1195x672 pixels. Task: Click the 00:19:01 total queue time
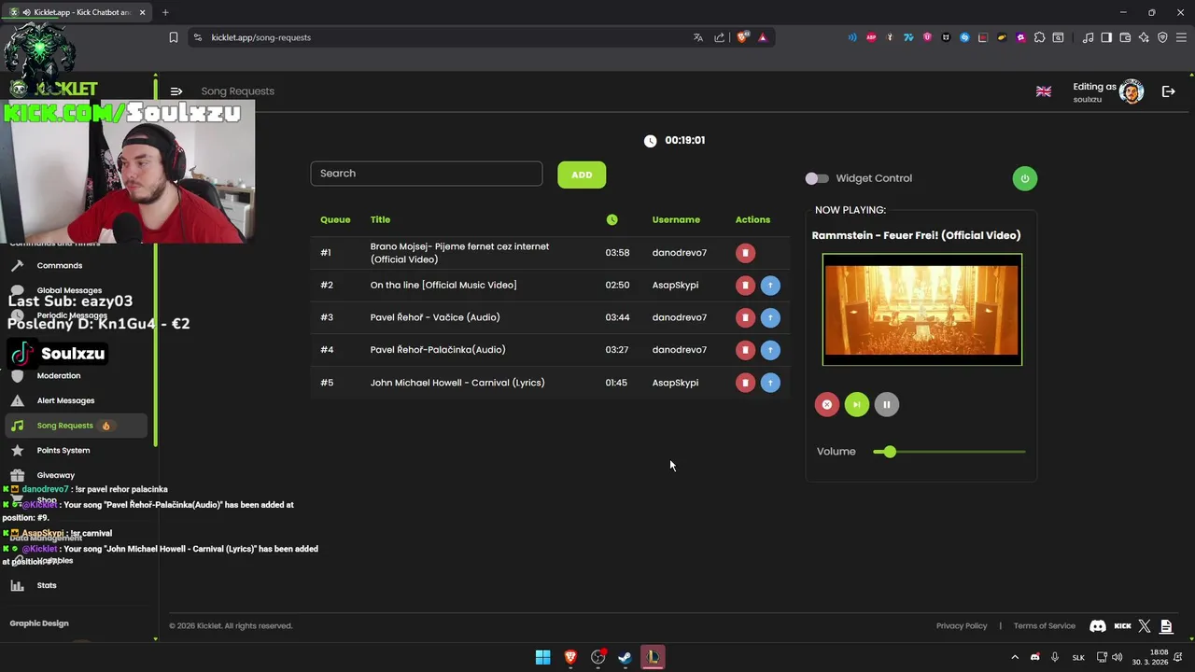[685, 141]
